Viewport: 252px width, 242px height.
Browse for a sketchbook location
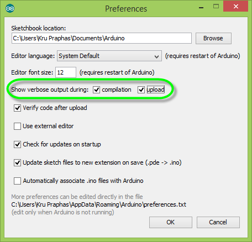click(213, 38)
